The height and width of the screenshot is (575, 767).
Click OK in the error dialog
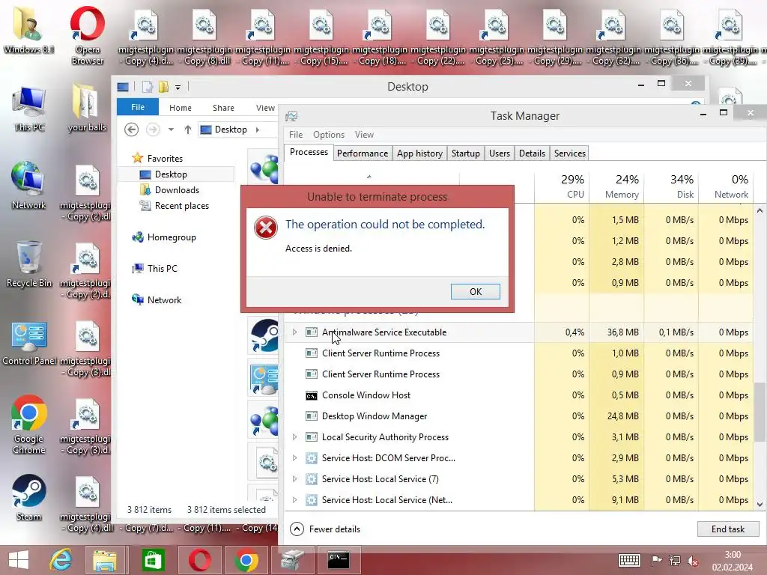pyautogui.click(x=475, y=291)
